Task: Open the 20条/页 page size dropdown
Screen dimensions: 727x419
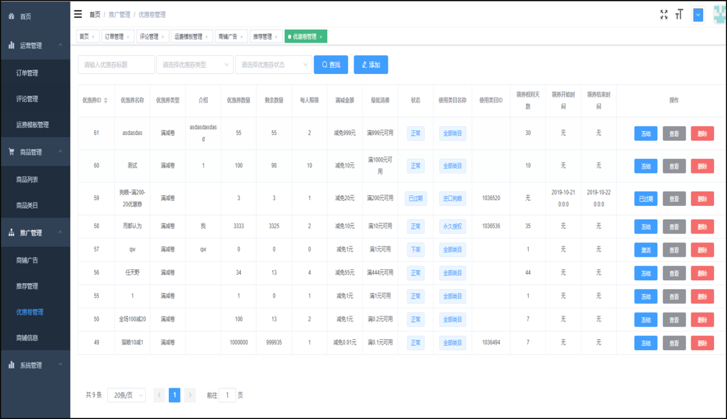Action: pyautogui.click(x=126, y=395)
